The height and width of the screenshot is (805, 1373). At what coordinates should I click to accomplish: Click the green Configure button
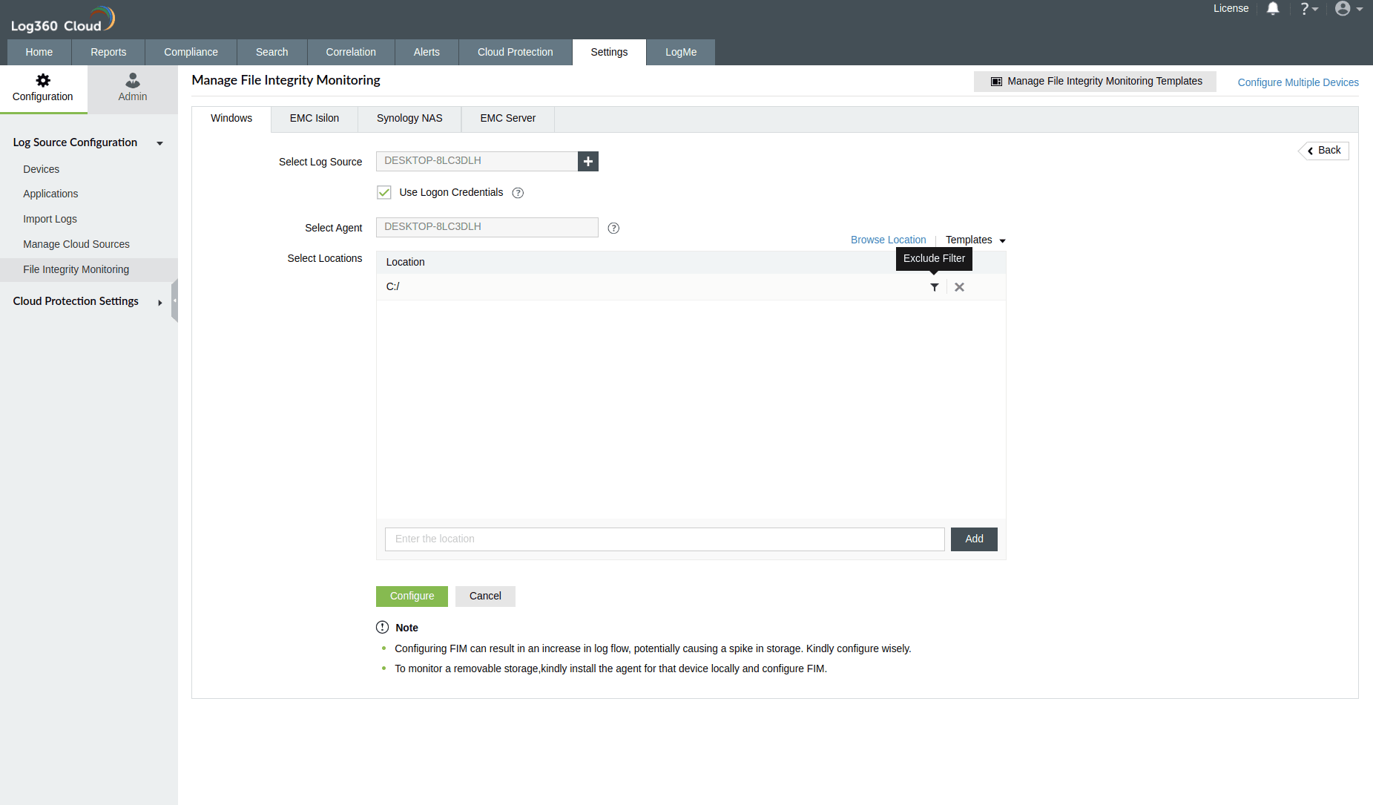tap(412, 597)
